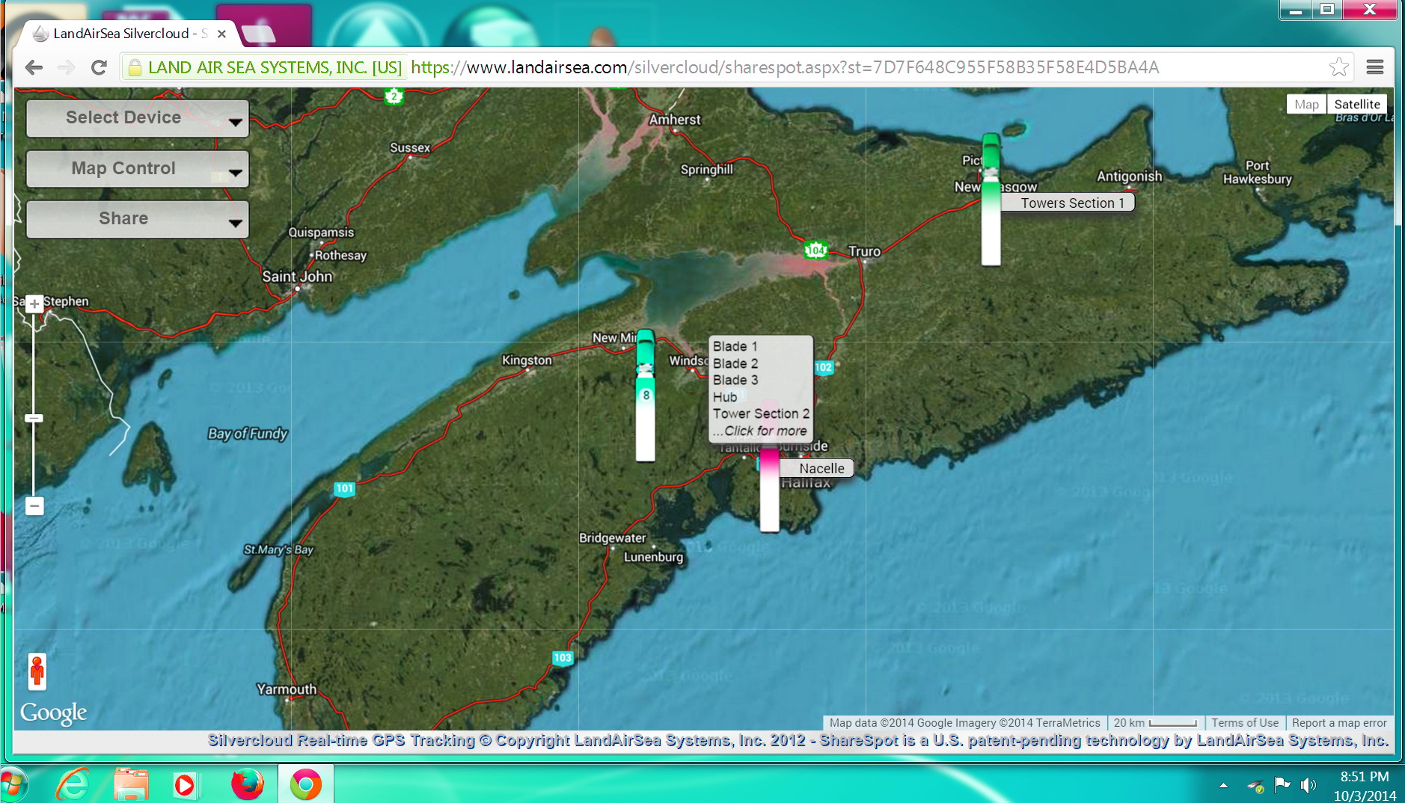The image size is (1405, 803).
Task: Select Blade 3 in the device popup
Action: pos(735,380)
